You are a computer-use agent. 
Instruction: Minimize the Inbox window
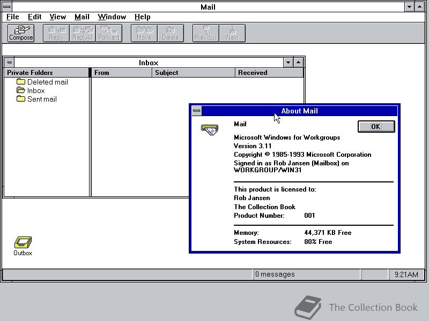(x=288, y=63)
